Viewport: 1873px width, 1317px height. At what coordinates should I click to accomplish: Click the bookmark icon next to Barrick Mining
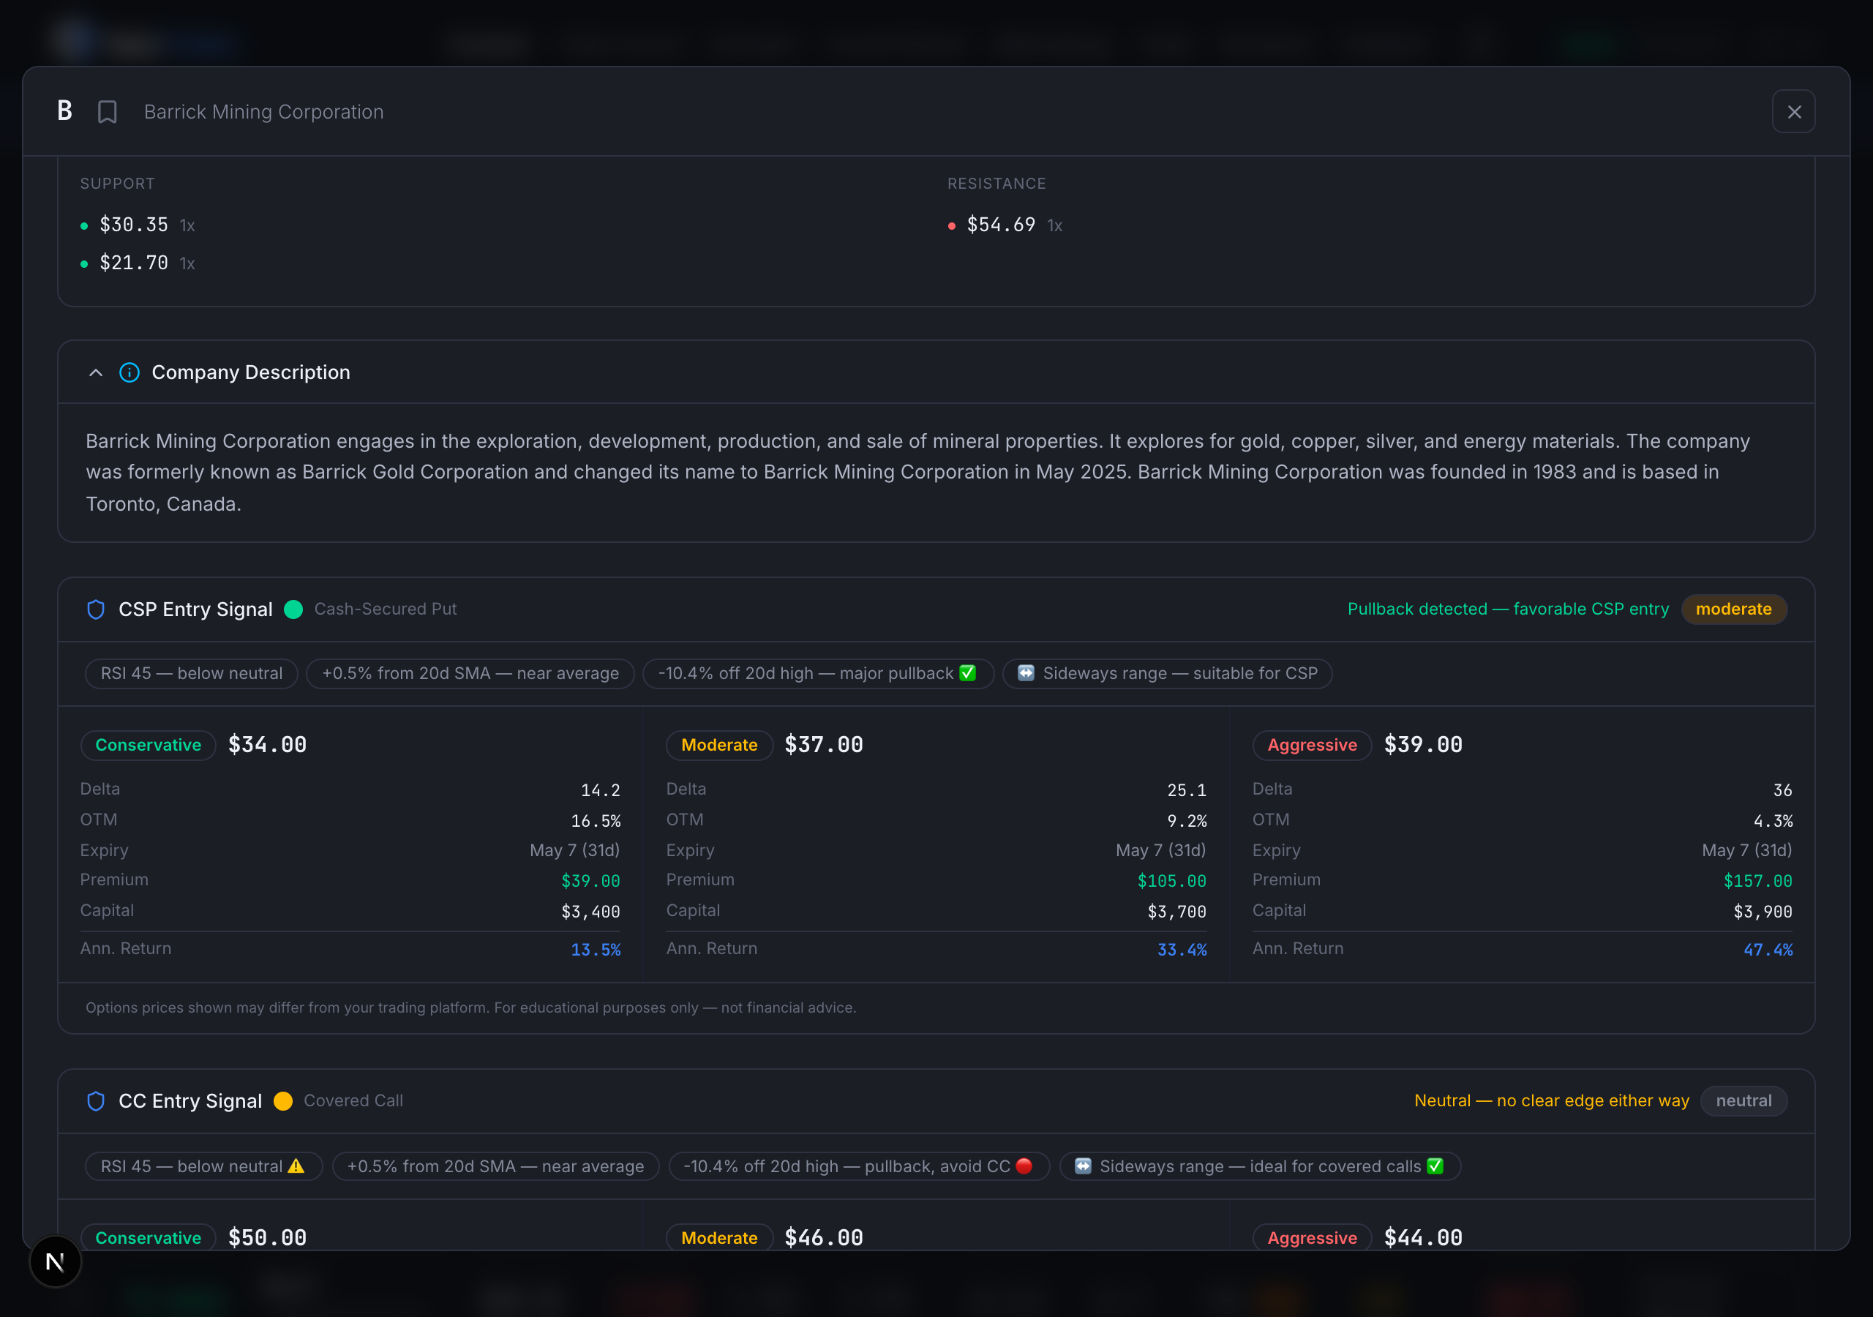[107, 111]
